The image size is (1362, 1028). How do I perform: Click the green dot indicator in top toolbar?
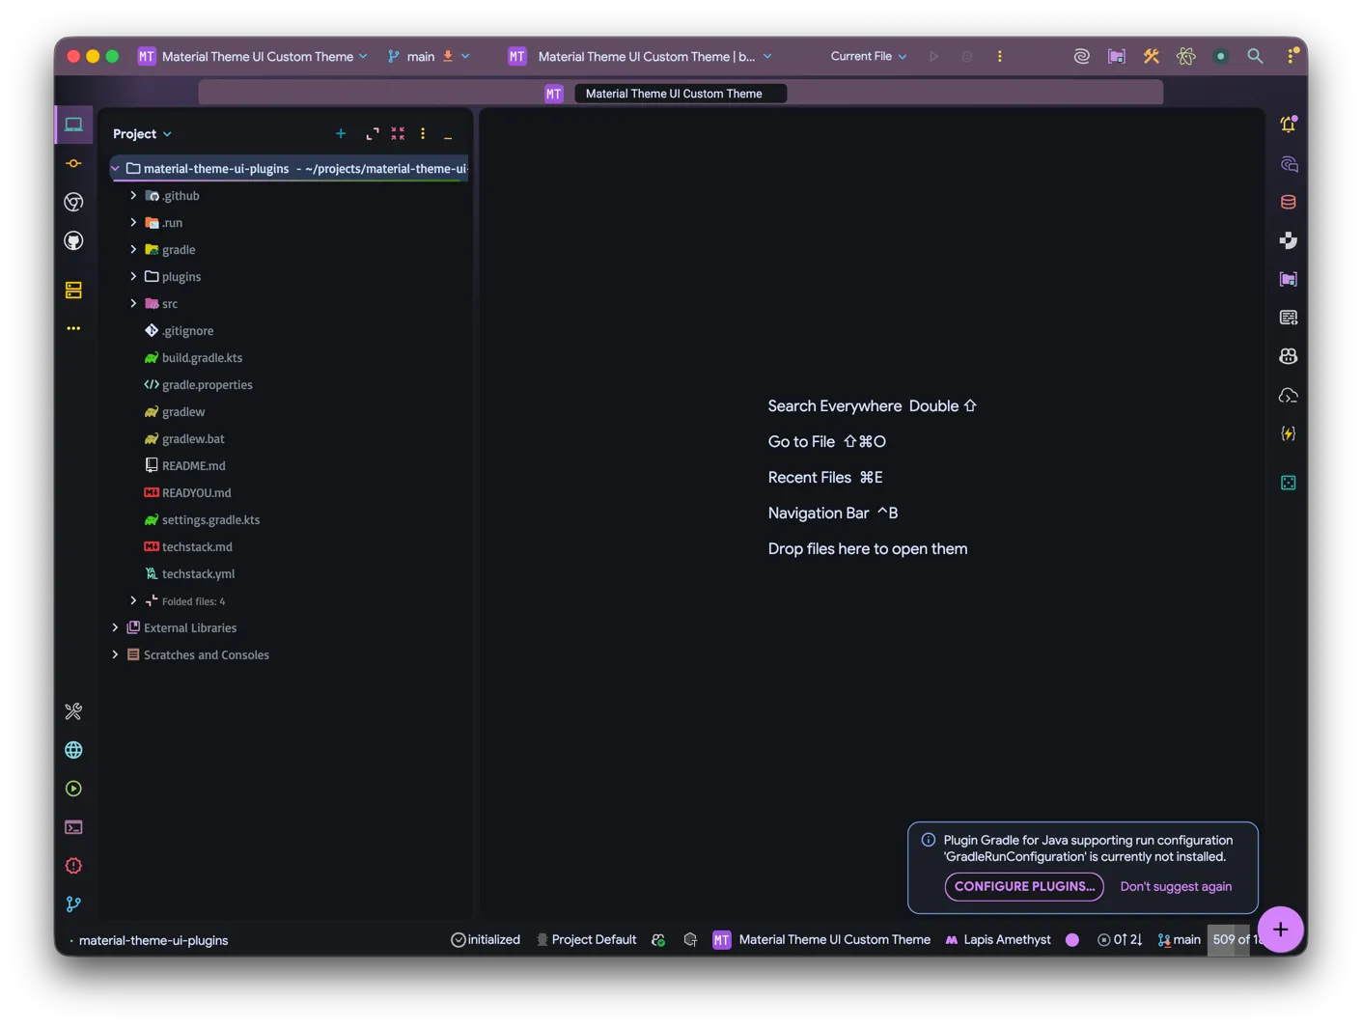1220,56
